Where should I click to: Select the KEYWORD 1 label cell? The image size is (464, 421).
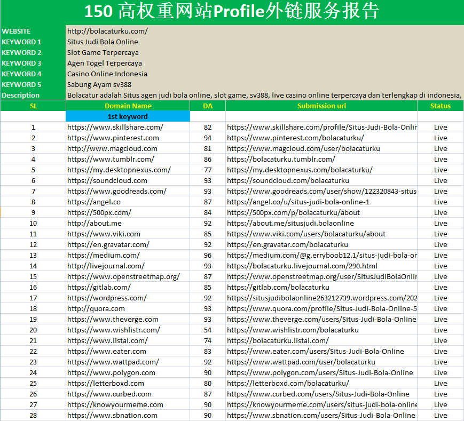point(33,42)
